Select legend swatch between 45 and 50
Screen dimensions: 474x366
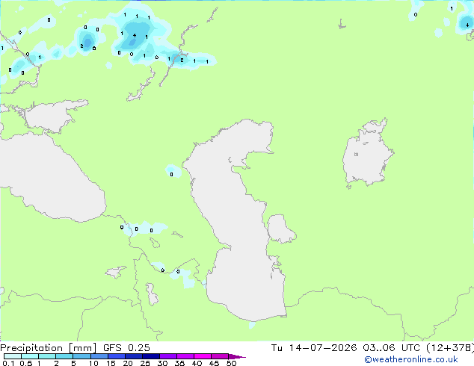[220, 356]
